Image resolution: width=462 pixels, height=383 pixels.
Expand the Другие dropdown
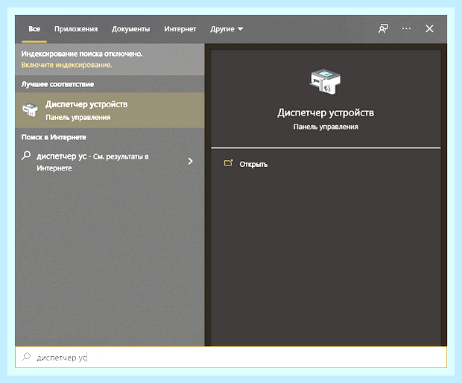click(227, 29)
